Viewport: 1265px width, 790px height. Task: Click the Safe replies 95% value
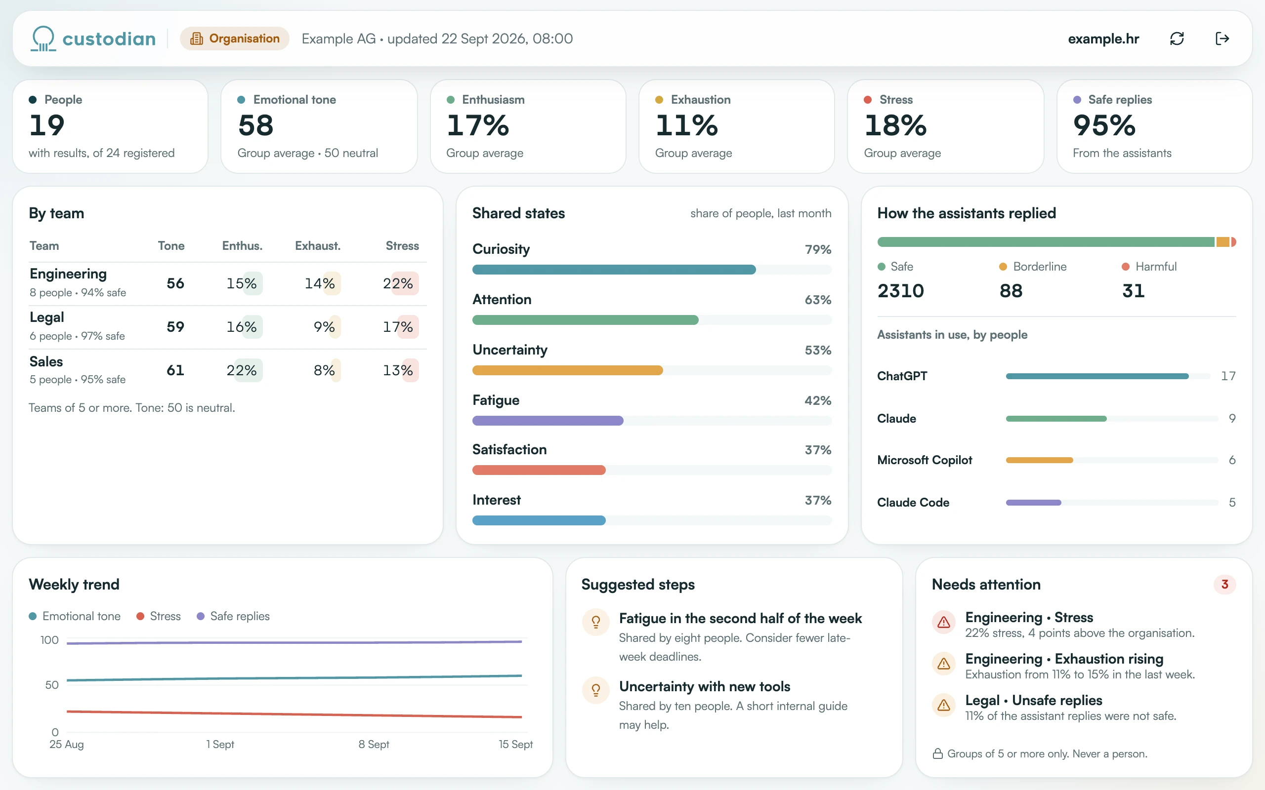1104,125
